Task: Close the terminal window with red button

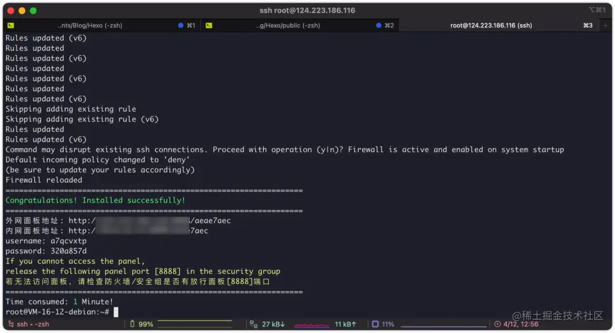Action: coord(11,11)
